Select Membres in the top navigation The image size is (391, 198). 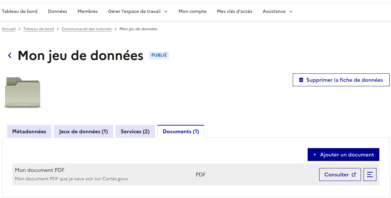(x=88, y=11)
